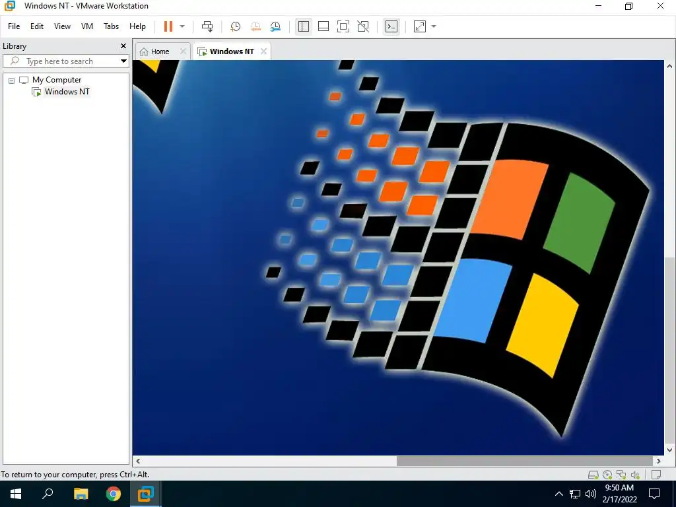Toggle the Library sidebar with the Show Library icon

304,26
